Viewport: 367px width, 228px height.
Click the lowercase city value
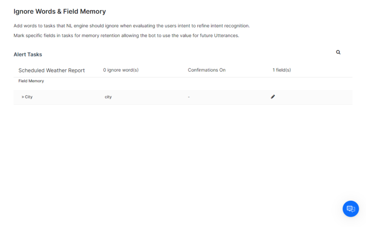[108, 97]
